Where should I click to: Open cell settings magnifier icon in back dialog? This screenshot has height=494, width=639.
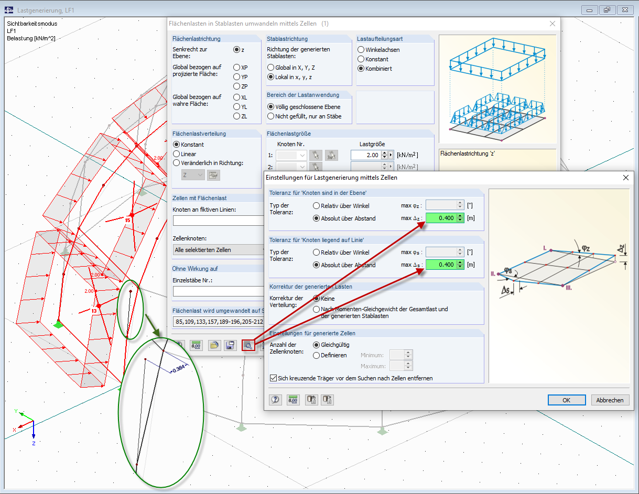click(248, 345)
